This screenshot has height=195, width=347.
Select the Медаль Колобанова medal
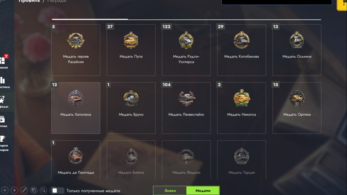point(241,50)
